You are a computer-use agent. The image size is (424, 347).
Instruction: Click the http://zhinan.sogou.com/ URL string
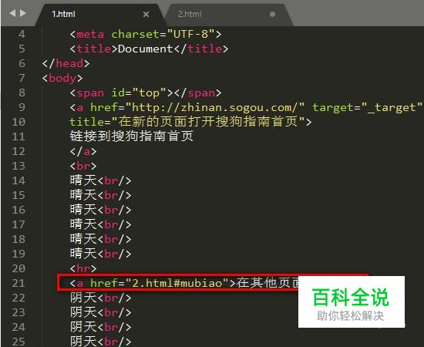(215, 107)
